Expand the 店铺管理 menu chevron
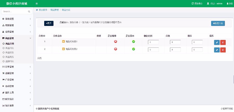Viewport: 234px width, 112px height. [x=30, y=73]
